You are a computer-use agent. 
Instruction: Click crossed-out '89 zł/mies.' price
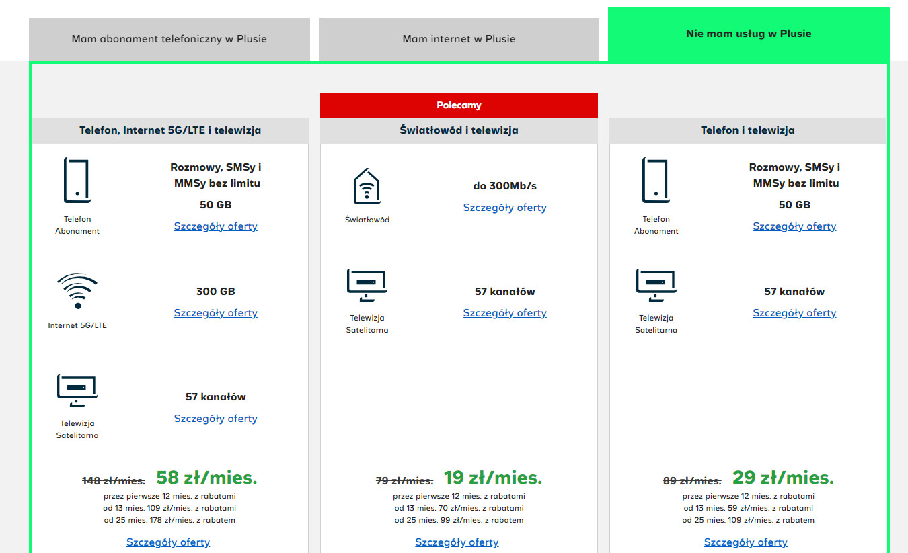[692, 481]
